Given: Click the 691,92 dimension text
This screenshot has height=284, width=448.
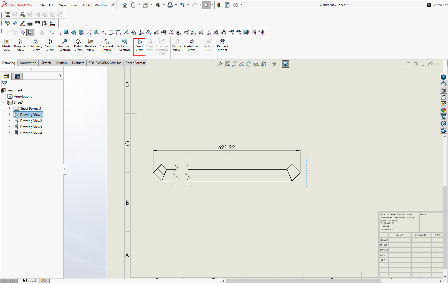Looking at the screenshot, I should [226, 147].
